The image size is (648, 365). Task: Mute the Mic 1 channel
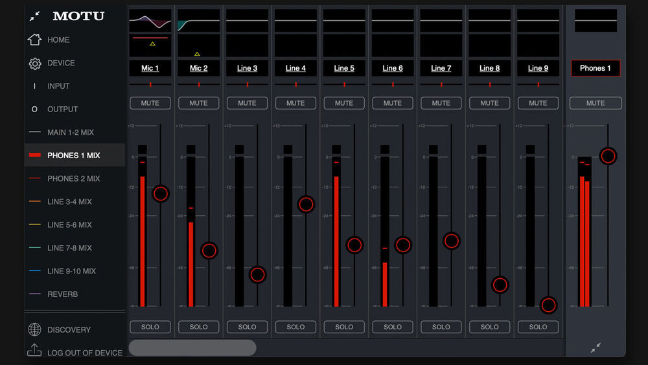pyautogui.click(x=150, y=103)
